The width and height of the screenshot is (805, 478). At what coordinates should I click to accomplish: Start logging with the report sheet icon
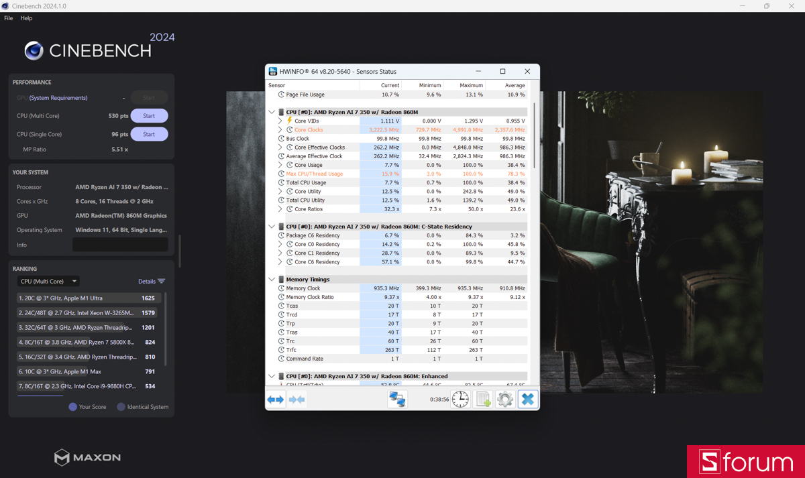(x=483, y=399)
